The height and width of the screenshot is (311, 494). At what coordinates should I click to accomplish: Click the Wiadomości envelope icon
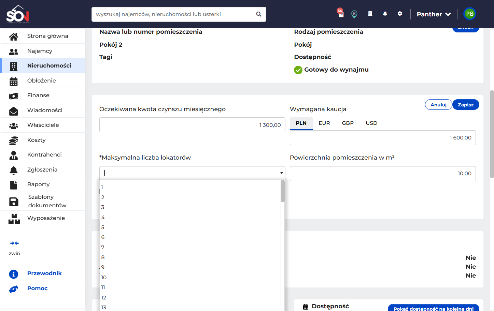(14, 110)
